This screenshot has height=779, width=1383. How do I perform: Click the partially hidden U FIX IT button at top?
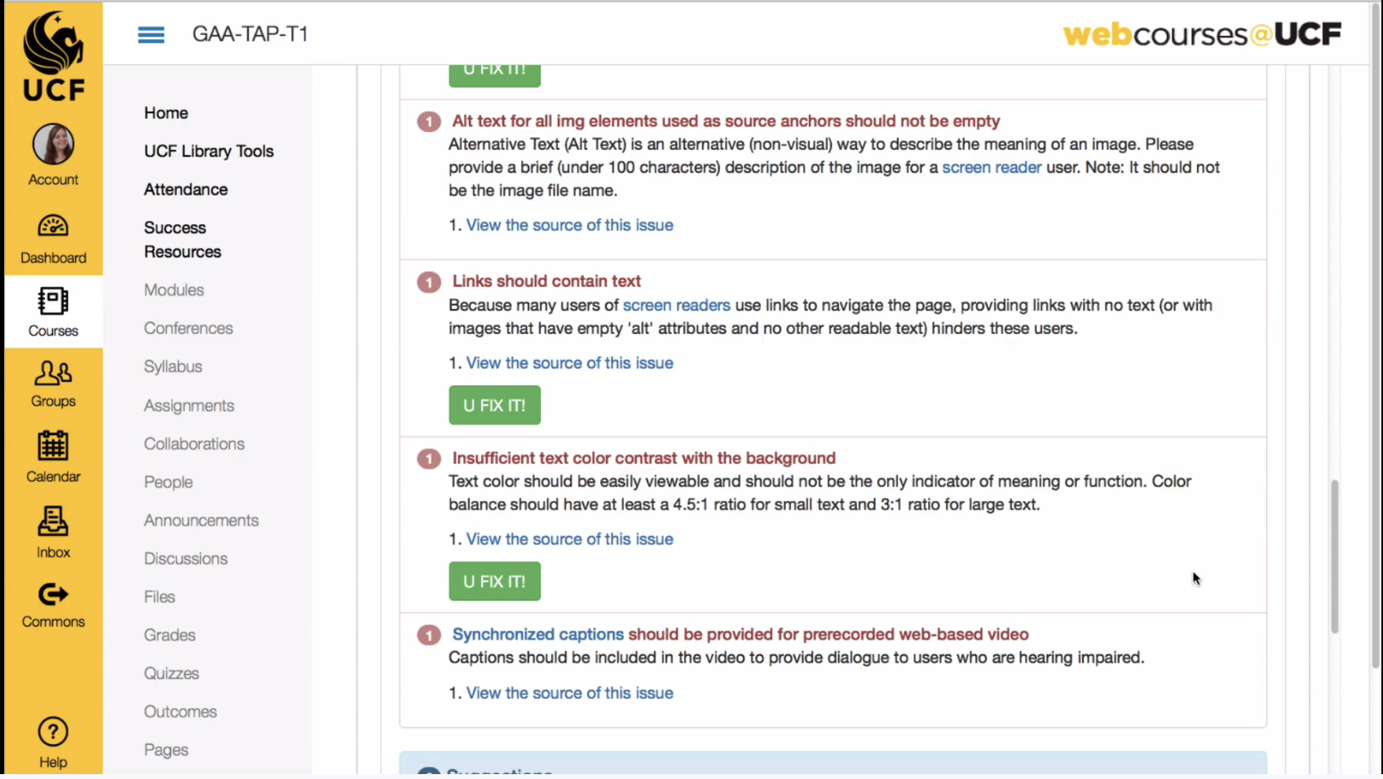click(494, 76)
